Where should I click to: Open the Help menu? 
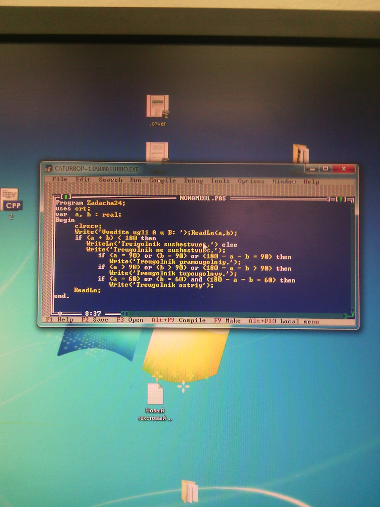[311, 182]
